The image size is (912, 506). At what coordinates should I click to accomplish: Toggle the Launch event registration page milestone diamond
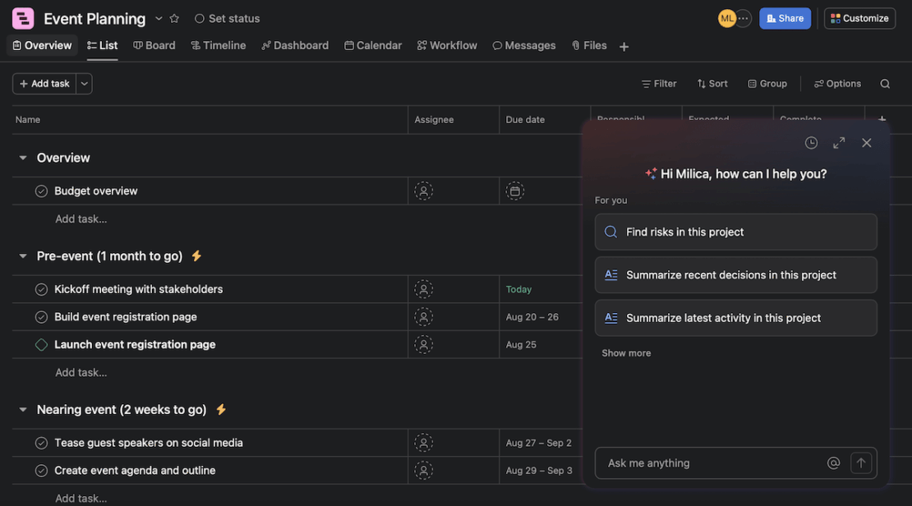click(x=39, y=343)
